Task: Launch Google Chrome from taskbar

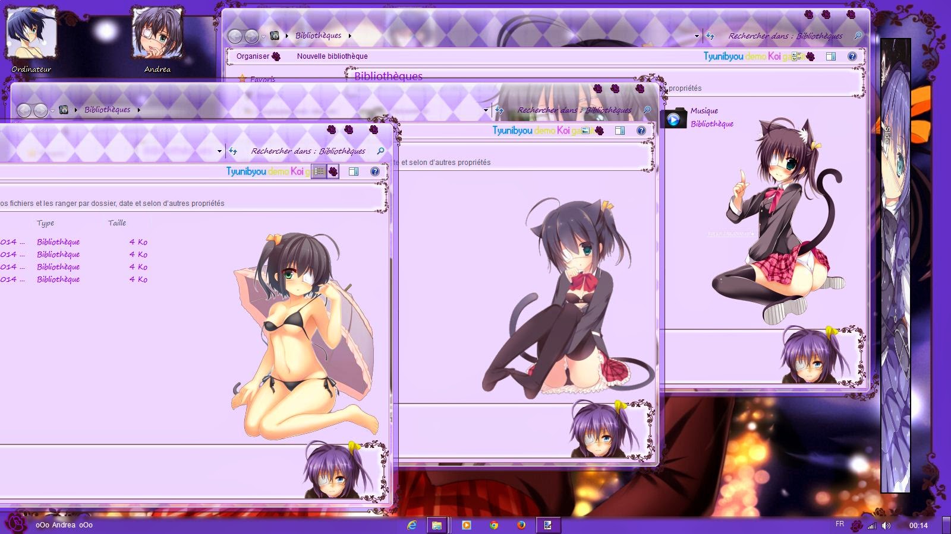Action: pos(493,525)
